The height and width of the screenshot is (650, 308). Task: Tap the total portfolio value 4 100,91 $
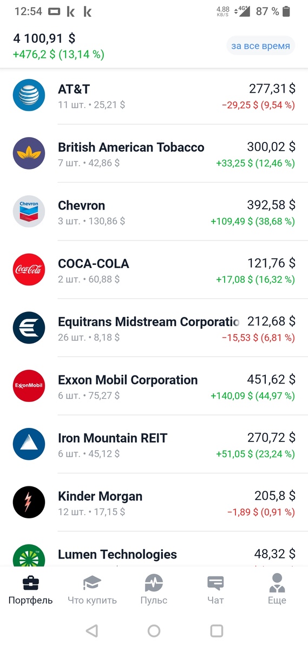[44, 38]
